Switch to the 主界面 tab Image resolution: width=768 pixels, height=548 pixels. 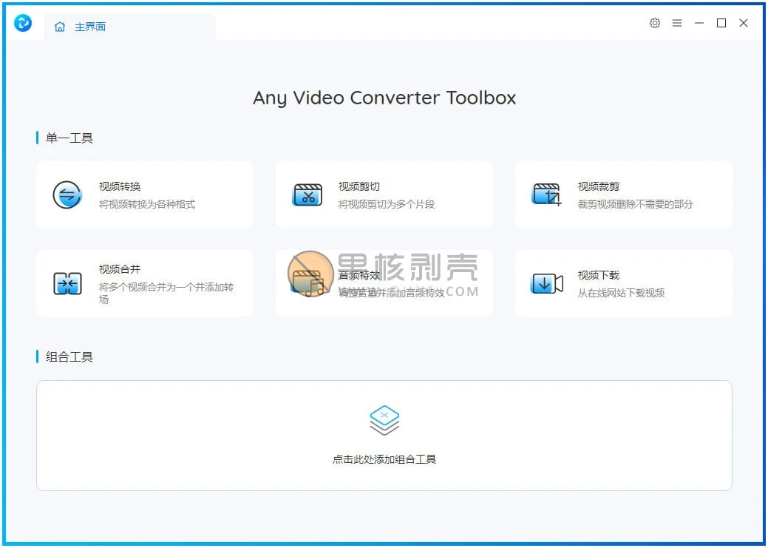[129, 27]
